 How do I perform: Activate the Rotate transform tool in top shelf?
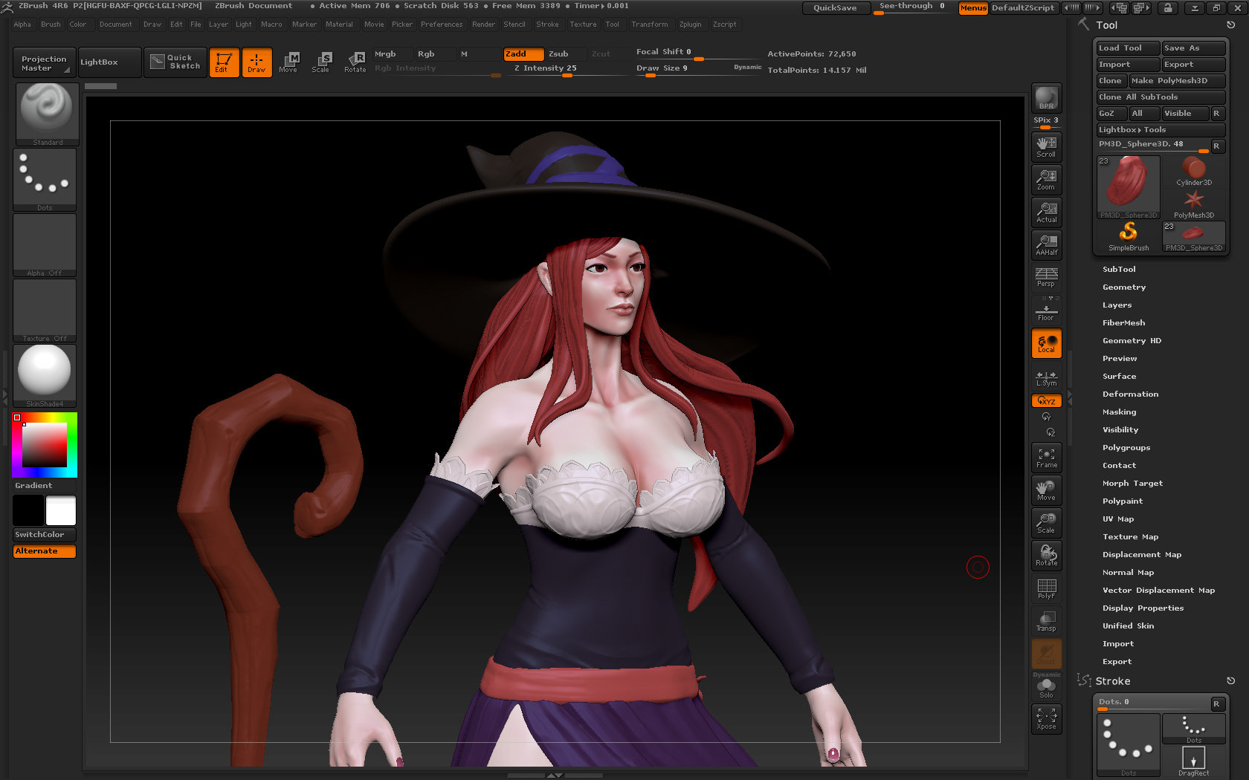pyautogui.click(x=355, y=62)
